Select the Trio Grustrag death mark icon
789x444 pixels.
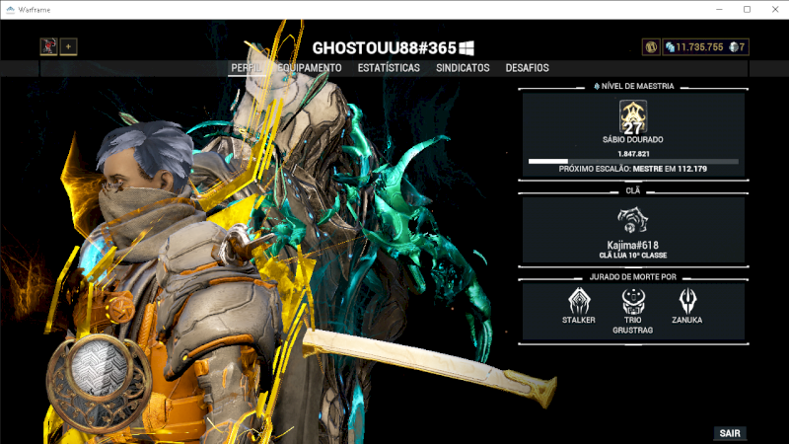coord(633,301)
